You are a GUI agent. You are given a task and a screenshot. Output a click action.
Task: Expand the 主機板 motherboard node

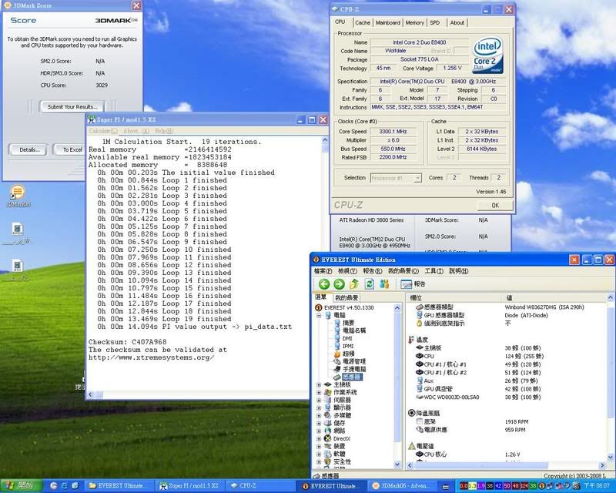[319, 384]
